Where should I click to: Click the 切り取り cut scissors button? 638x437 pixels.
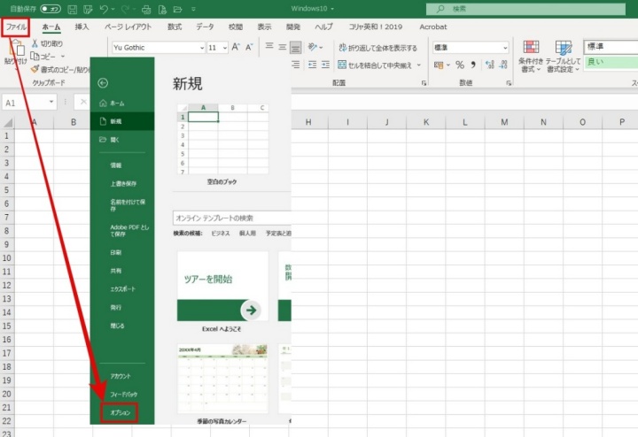47,43
